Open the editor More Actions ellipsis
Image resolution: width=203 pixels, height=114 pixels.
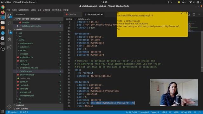click(199, 15)
